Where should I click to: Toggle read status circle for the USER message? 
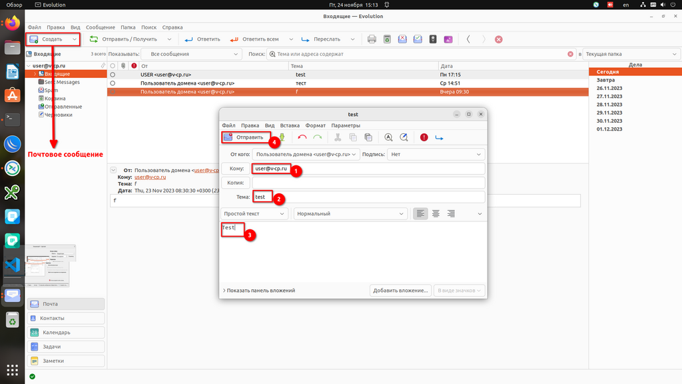(113, 75)
